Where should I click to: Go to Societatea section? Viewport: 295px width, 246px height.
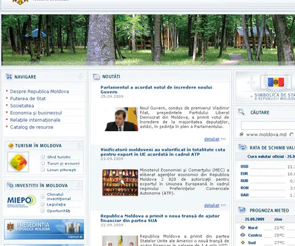pos(22,106)
